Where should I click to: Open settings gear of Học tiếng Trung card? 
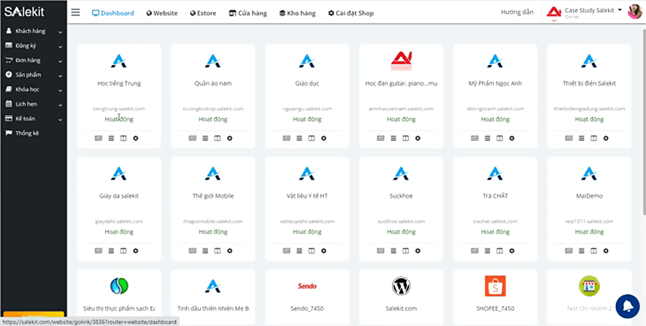(136, 138)
